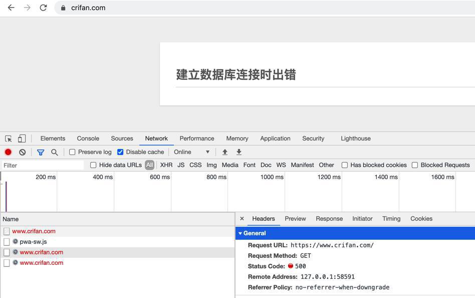
Task: Select the Network tab
Action: pyautogui.click(x=156, y=138)
